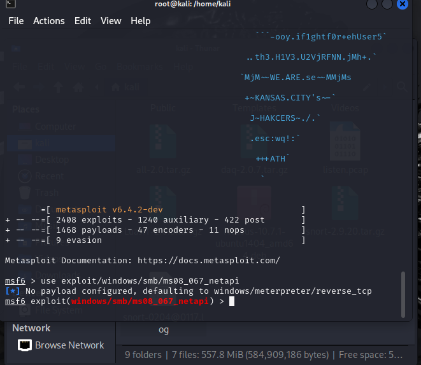Close the terminal window with blue X
421x365 pixels.
[402, 4]
